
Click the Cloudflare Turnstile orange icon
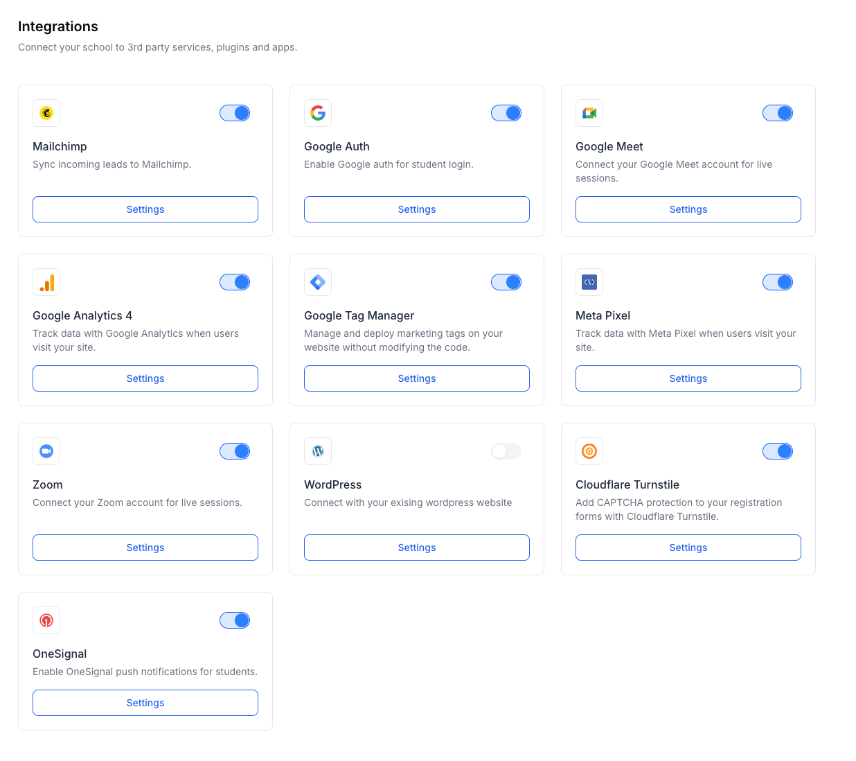point(589,451)
